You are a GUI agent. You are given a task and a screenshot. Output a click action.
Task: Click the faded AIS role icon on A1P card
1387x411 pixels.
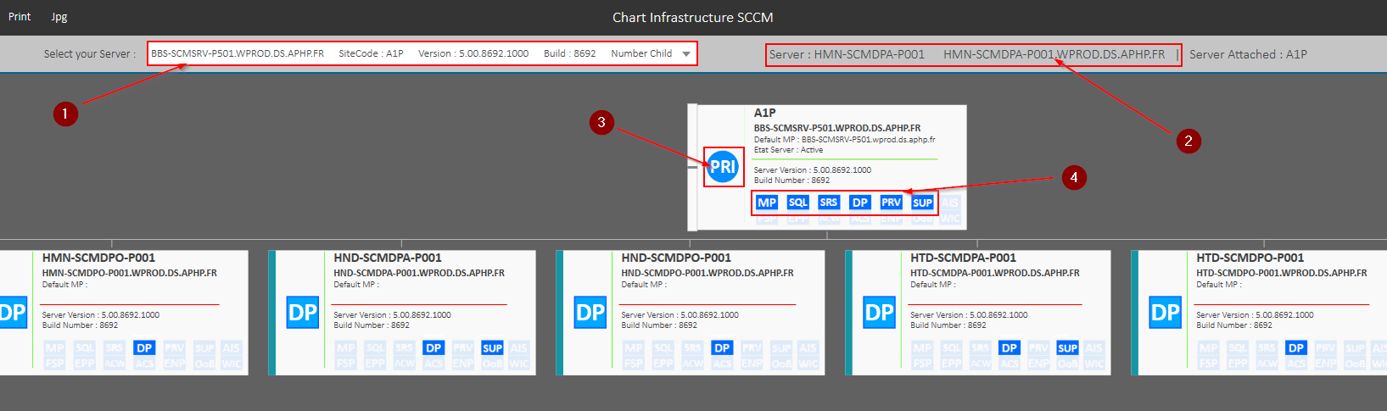(x=950, y=203)
